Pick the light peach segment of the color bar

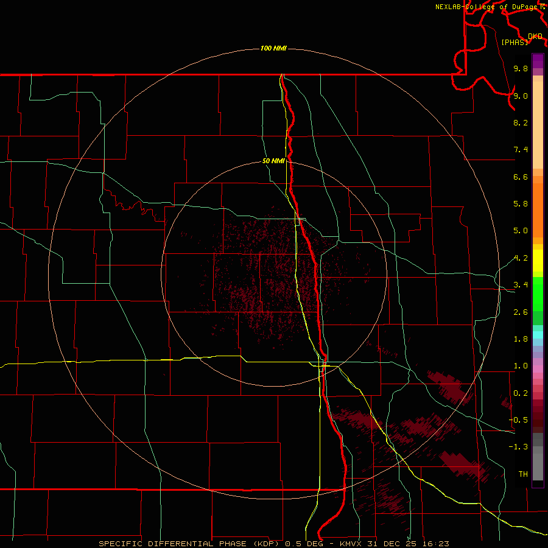[x=538, y=125]
